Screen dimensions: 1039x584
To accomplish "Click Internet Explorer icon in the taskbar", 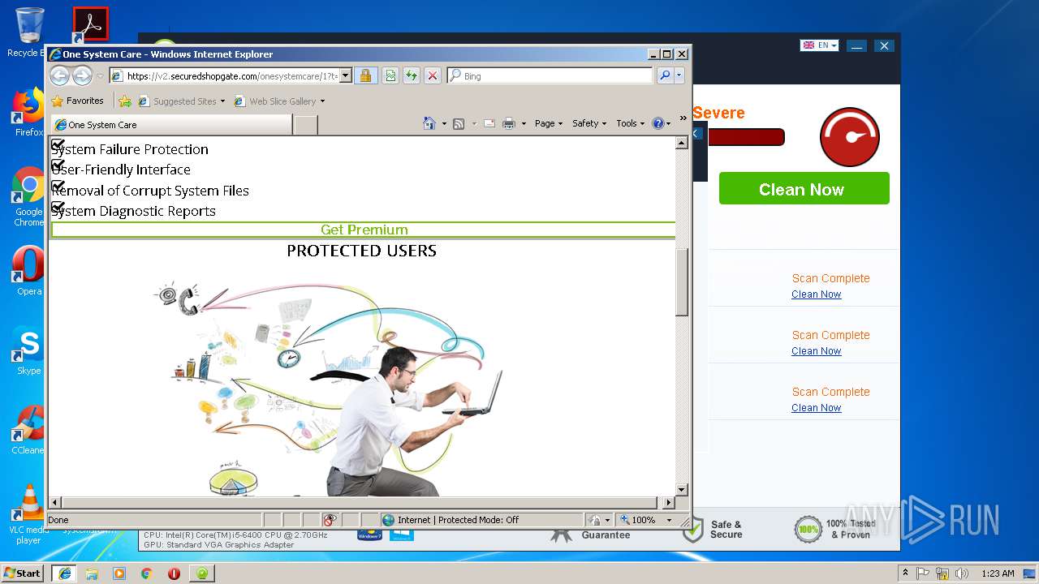I will (64, 573).
